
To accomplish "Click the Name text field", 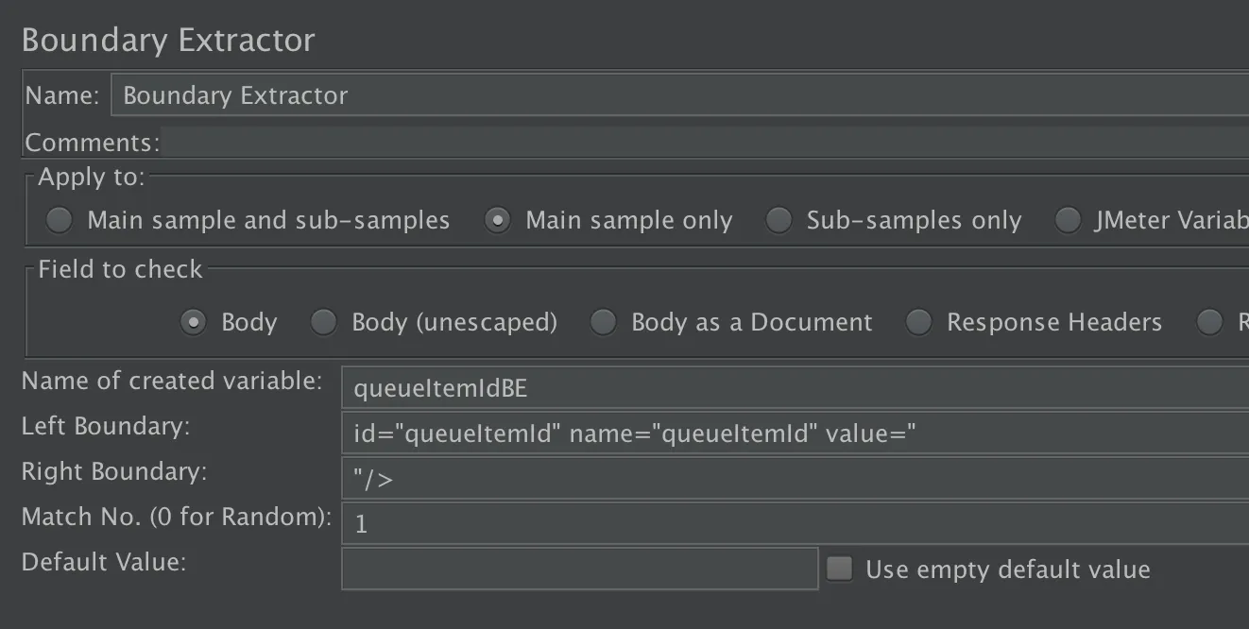I will (x=680, y=95).
